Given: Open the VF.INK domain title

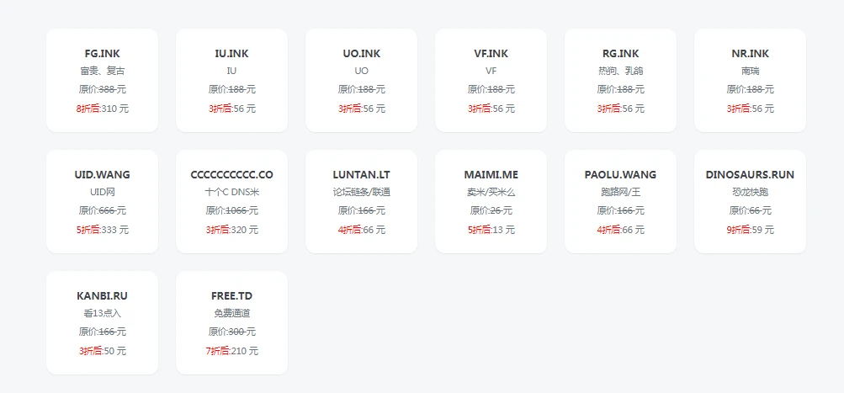Looking at the screenshot, I should [x=491, y=54].
